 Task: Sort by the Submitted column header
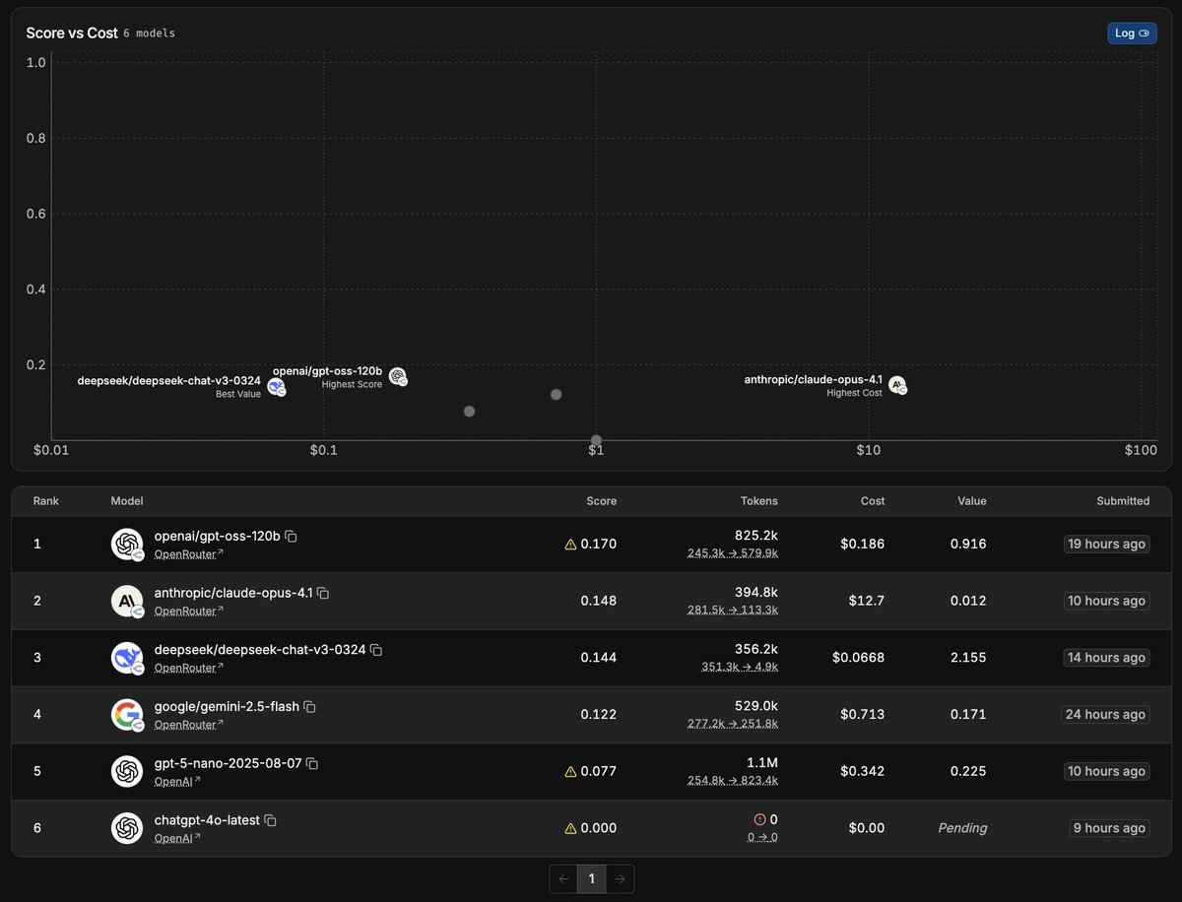(x=1123, y=501)
